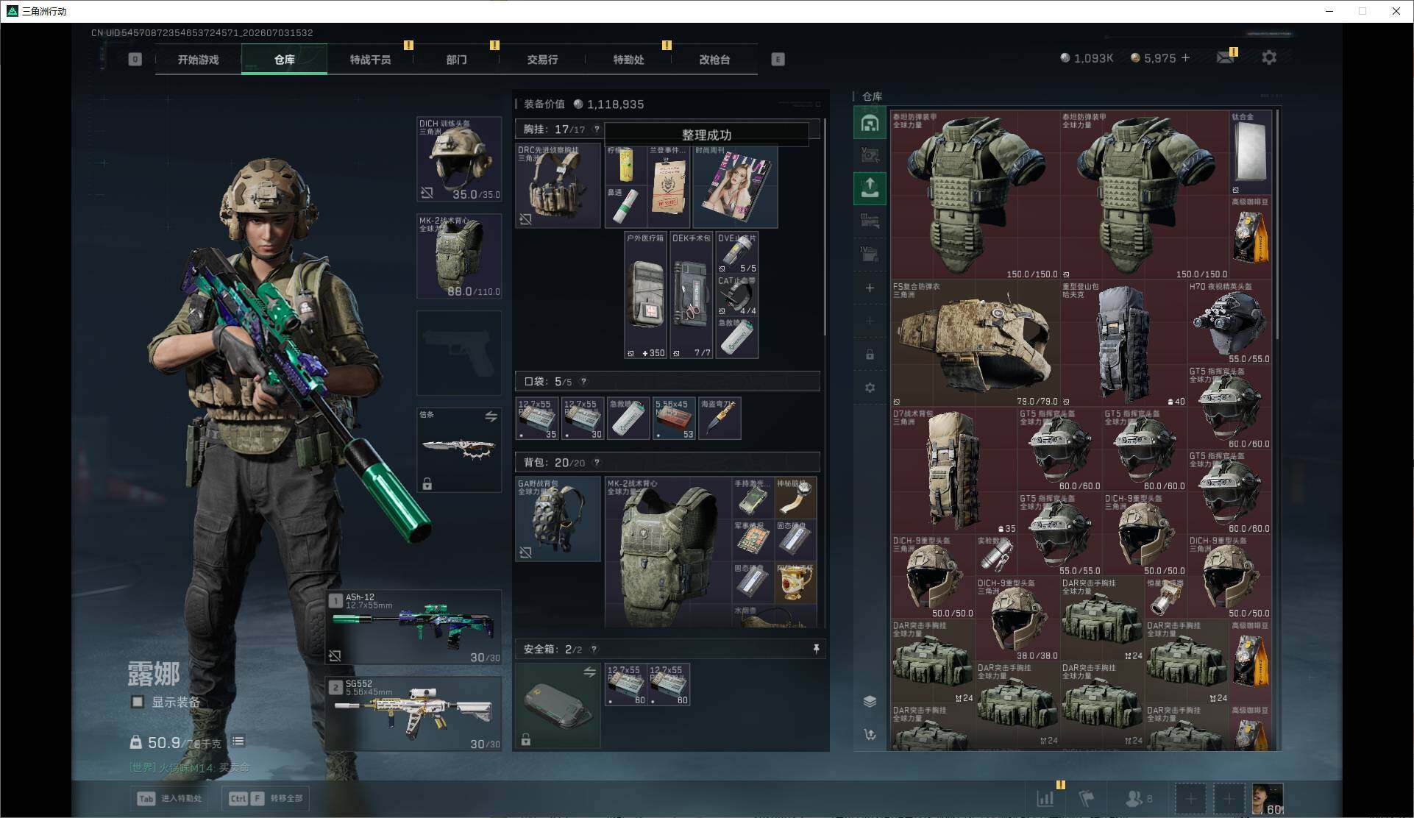Select the equipped MK-2战术背心 armor slot

(459, 256)
